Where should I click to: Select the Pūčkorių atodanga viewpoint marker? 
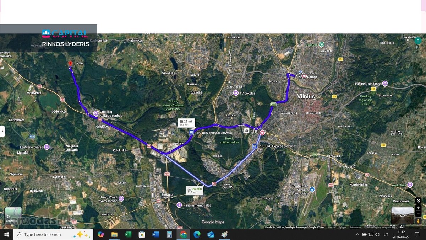point(385,84)
